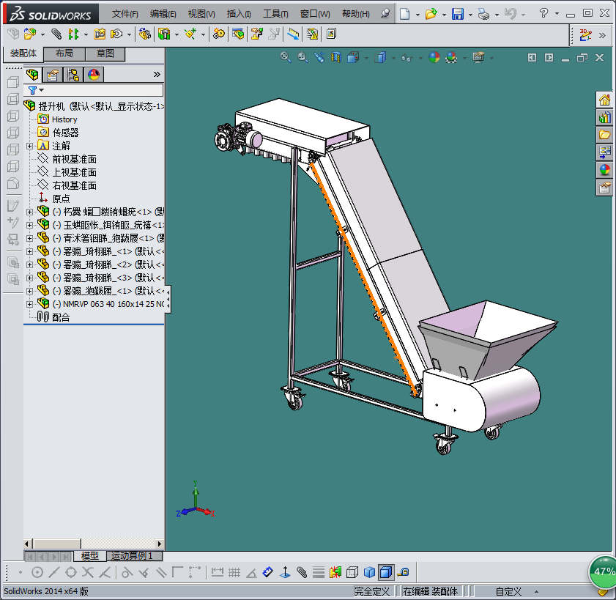Viewport: 616px width, 600px height.
Task: Open the DisplayManager tab icon
Action: pos(94,75)
